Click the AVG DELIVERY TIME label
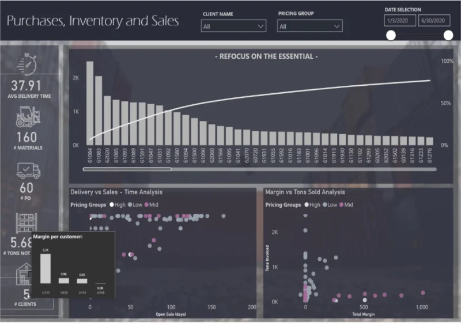This screenshot has height=323, width=461. (x=29, y=96)
